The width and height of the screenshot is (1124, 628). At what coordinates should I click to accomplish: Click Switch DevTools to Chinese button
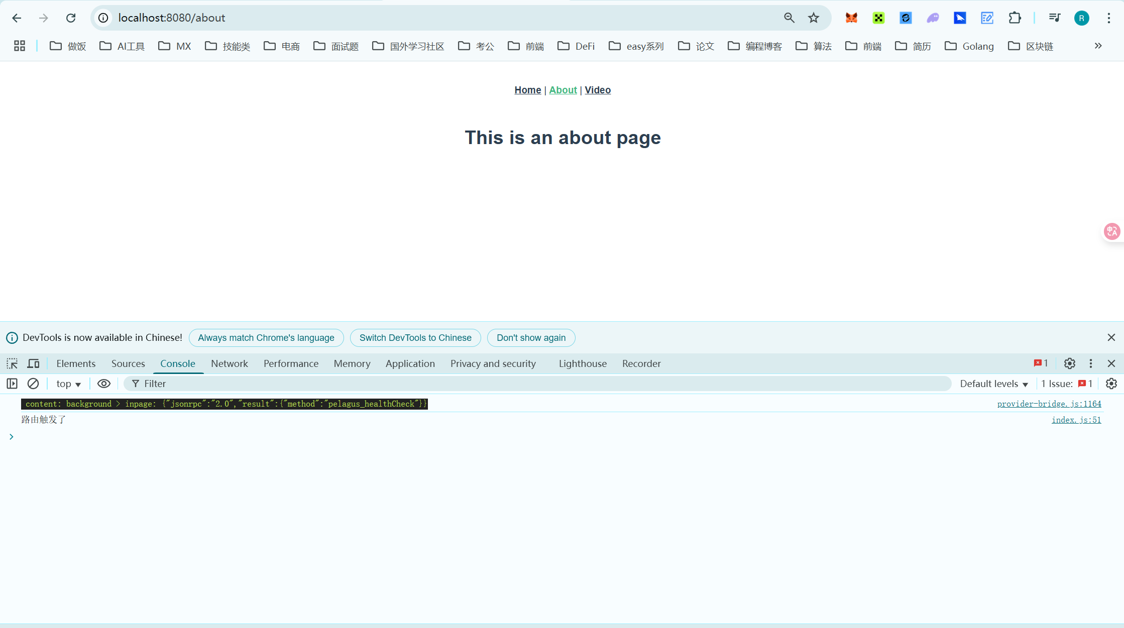(x=415, y=338)
